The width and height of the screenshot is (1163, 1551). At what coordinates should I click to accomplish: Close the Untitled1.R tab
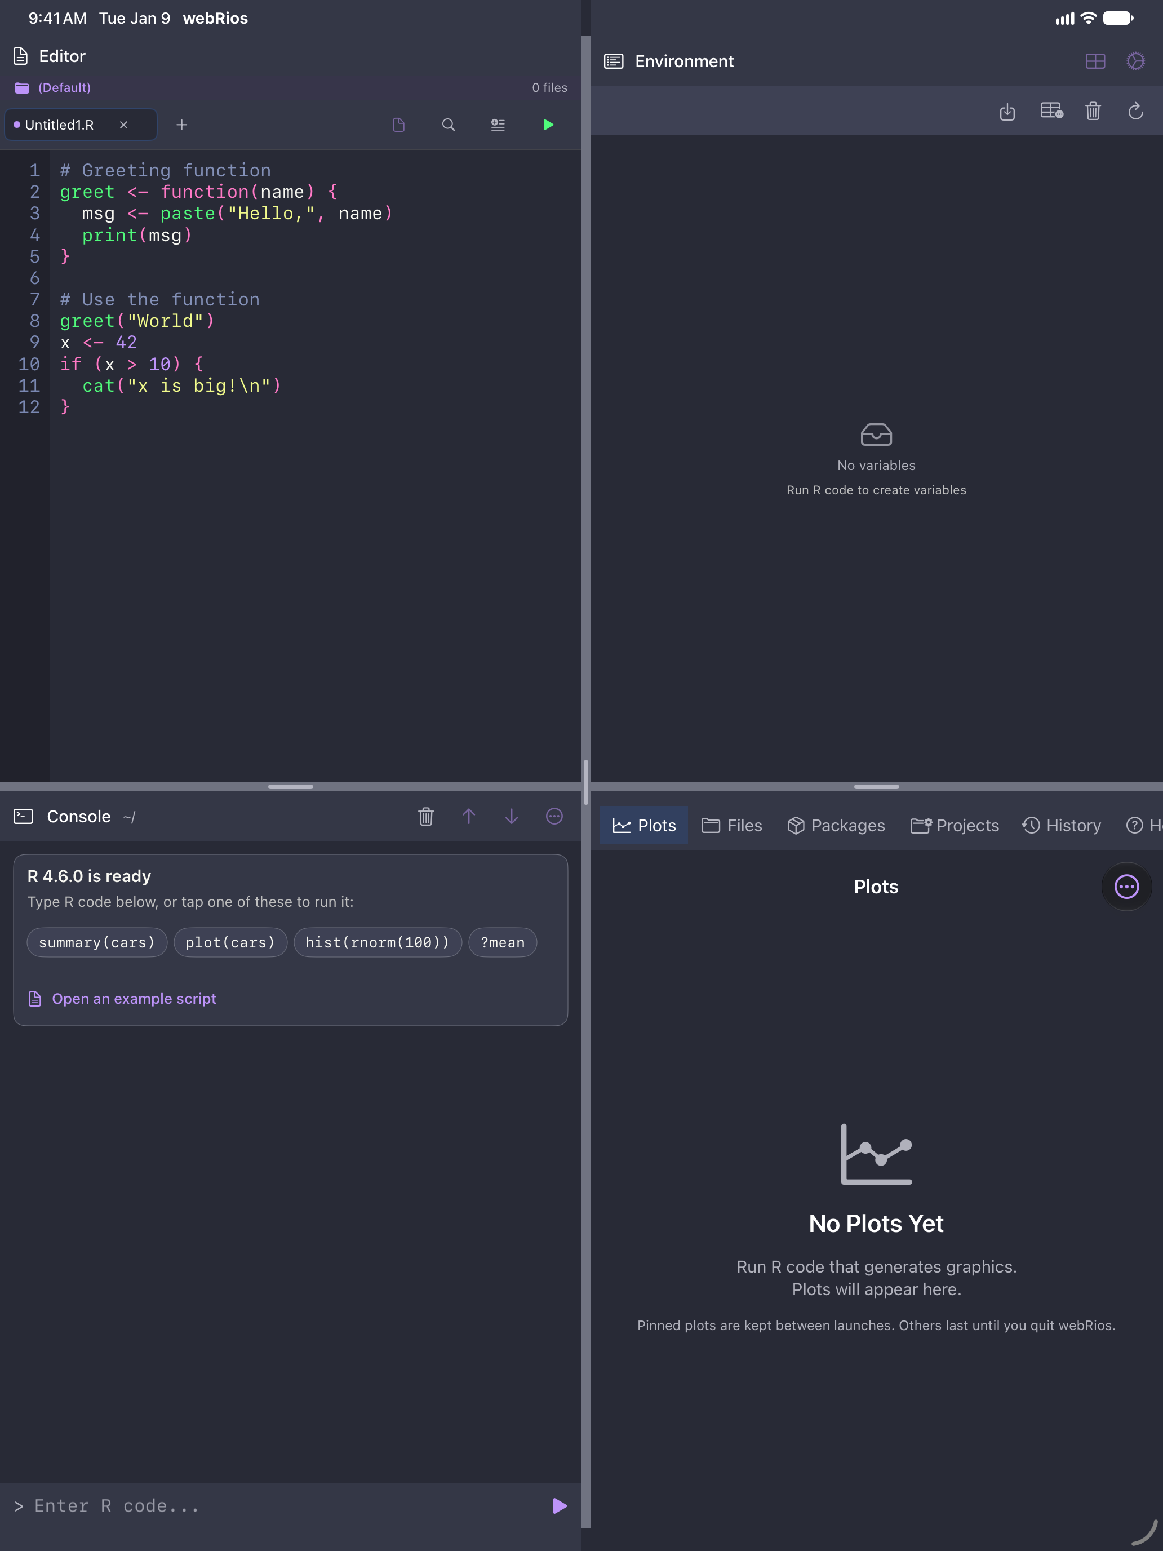pos(123,125)
